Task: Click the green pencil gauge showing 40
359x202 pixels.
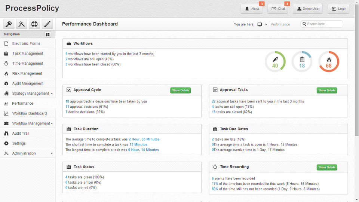Action: click(275, 62)
